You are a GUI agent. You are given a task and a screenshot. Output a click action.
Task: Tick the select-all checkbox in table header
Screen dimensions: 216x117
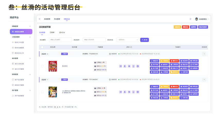[x=42, y=47]
